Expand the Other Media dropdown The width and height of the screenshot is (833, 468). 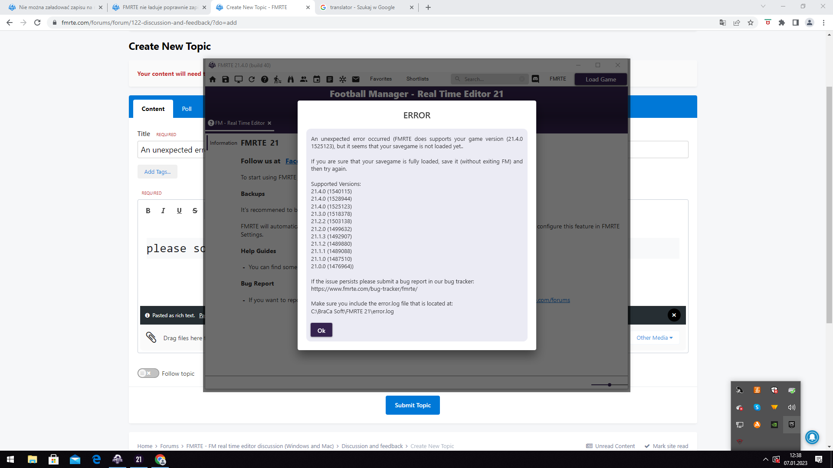pyautogui.click(x=654, y=338)
